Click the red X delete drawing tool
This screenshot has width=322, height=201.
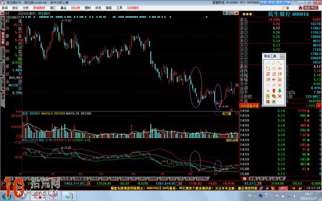(x=280, y=96)
